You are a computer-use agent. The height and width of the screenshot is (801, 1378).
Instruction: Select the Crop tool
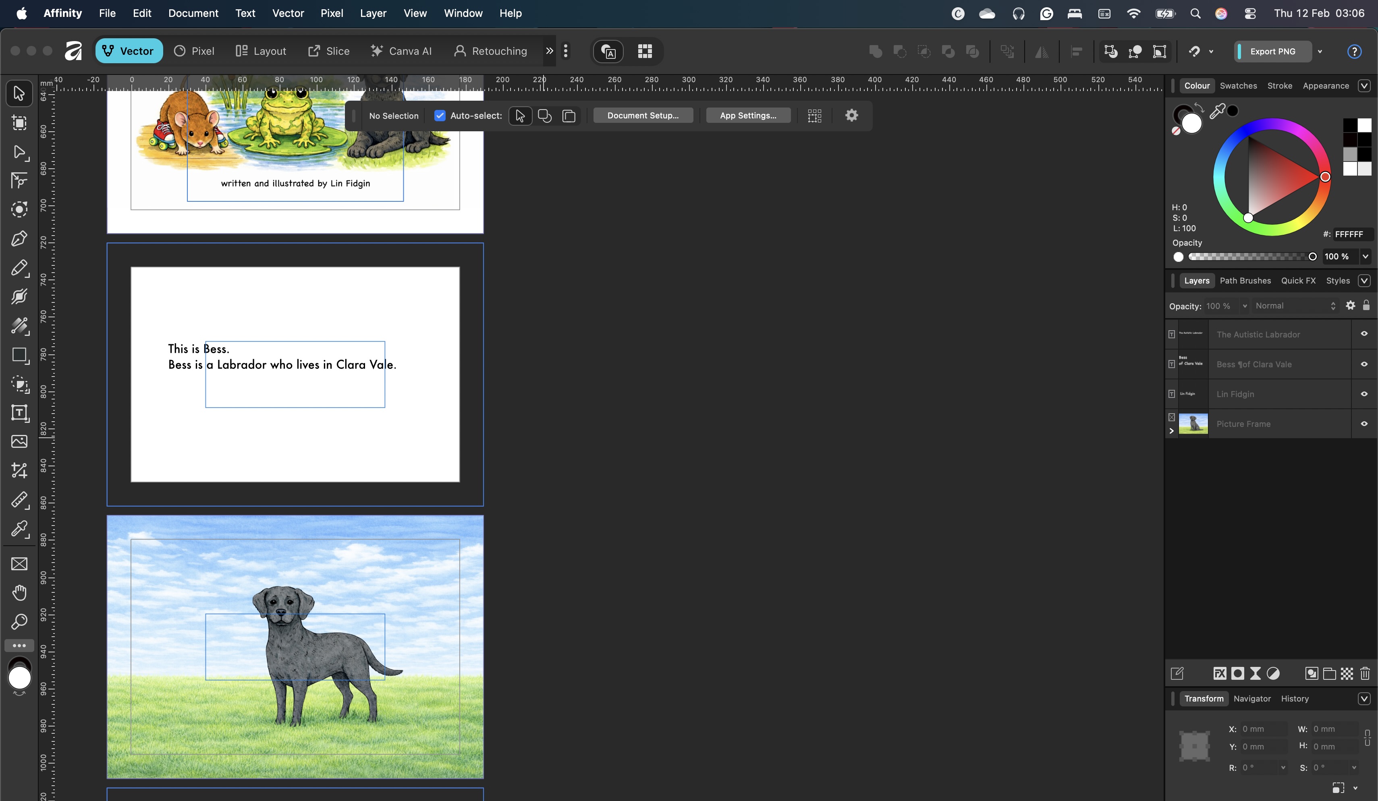[19, 470]
